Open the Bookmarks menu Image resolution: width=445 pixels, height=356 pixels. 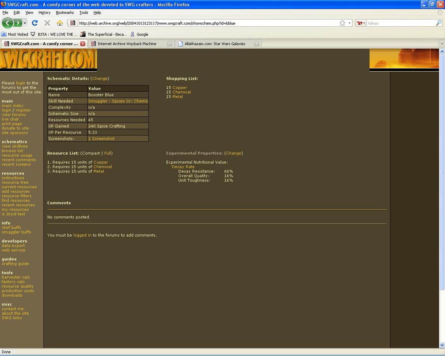point(65,13)
